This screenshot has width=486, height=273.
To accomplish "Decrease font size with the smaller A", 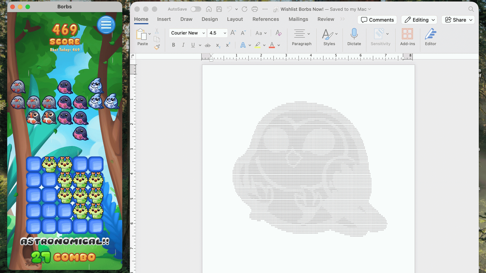I will pos(243,33).
